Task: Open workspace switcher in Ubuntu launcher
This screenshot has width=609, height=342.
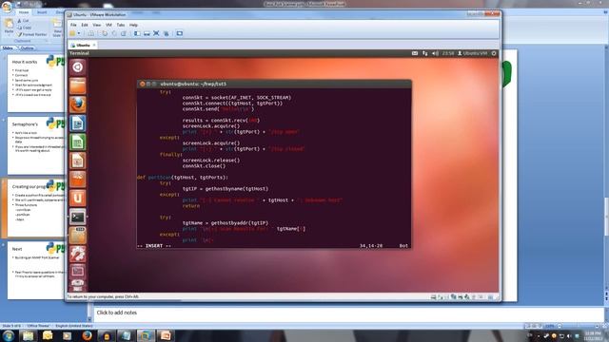Action: click(78, 271)
